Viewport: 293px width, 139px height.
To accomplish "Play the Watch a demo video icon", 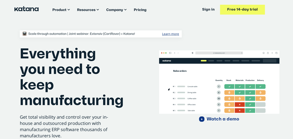I will 202,119.
